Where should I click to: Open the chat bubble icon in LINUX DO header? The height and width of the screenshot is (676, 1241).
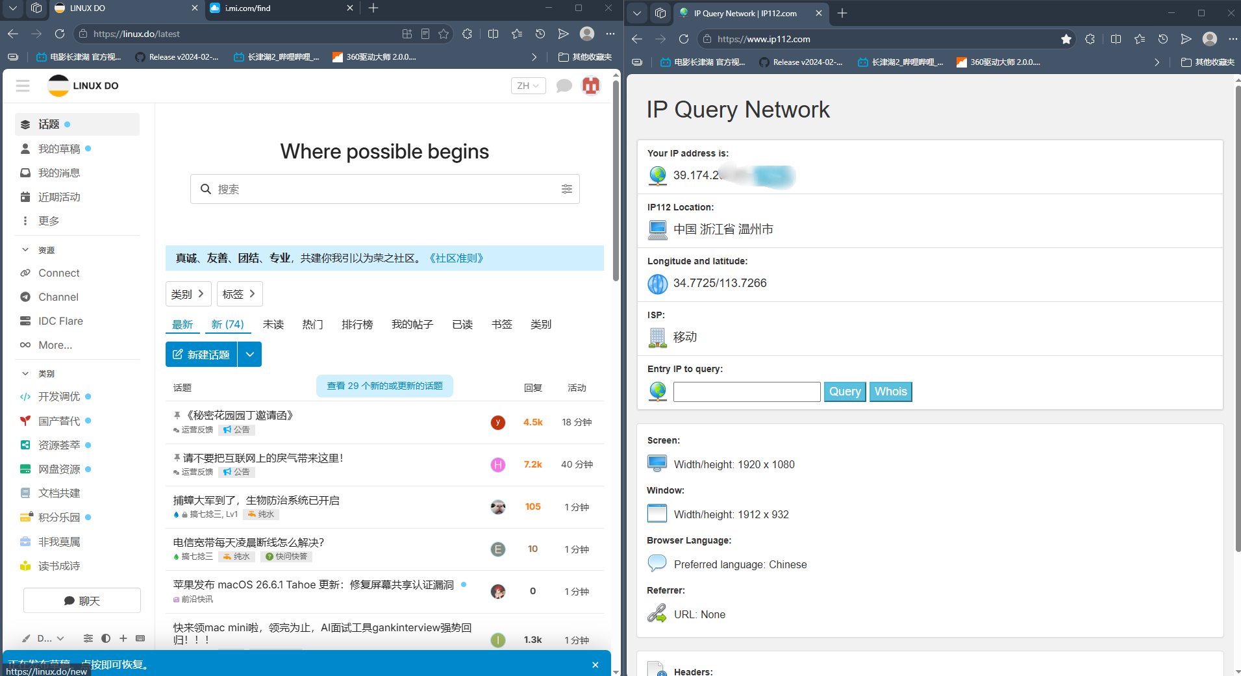pyautogui.click(x=564, y=86)
